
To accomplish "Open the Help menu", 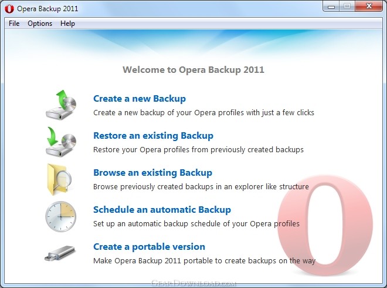I will (x=67, y=24).
